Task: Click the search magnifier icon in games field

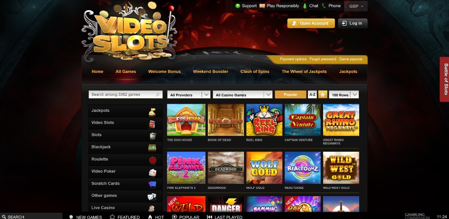Action: 158,94
